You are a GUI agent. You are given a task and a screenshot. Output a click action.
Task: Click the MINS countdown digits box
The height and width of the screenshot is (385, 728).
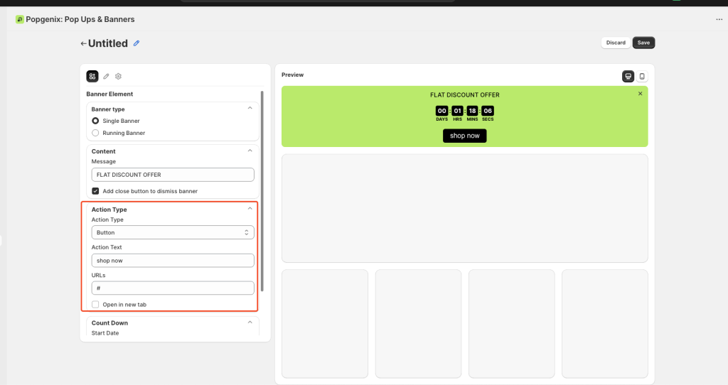tap(472, 111)
